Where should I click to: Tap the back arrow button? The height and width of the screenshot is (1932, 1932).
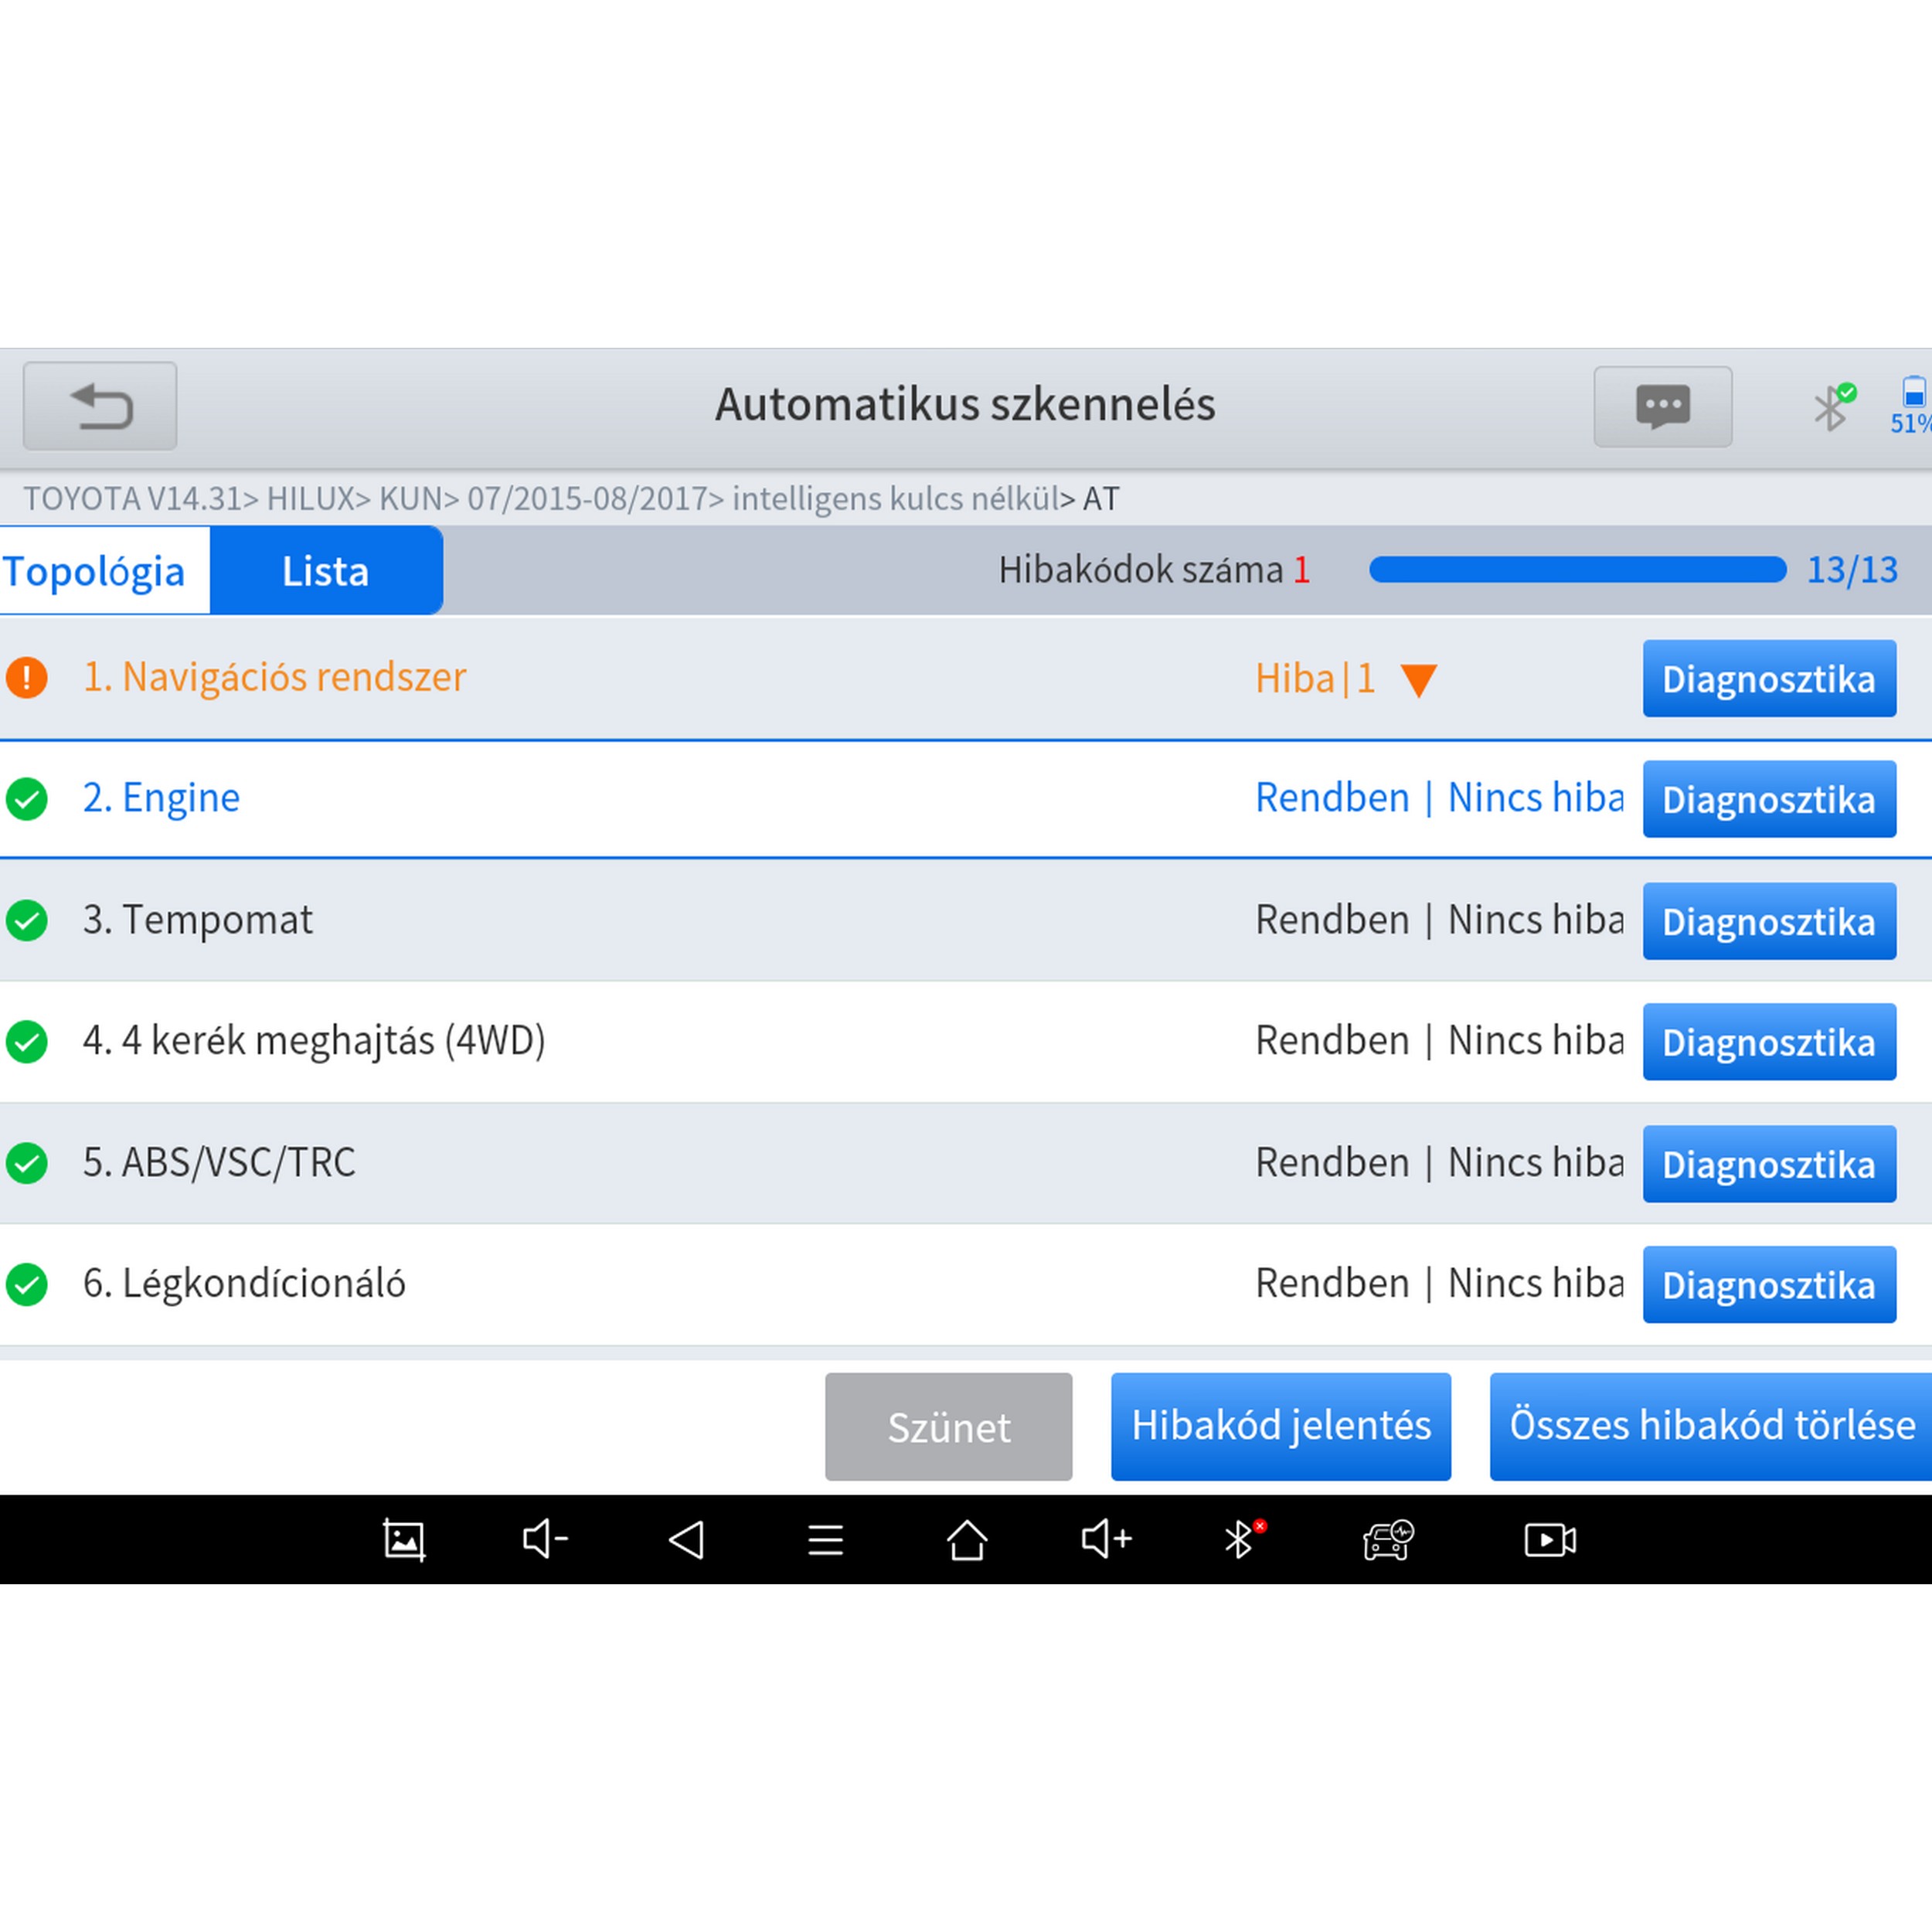point(100,406)
